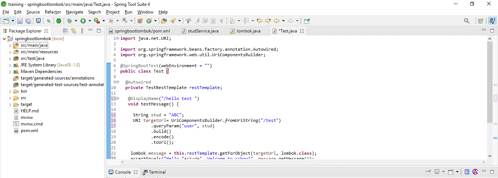Switch to the studService.java tab

tap(200, 31)
